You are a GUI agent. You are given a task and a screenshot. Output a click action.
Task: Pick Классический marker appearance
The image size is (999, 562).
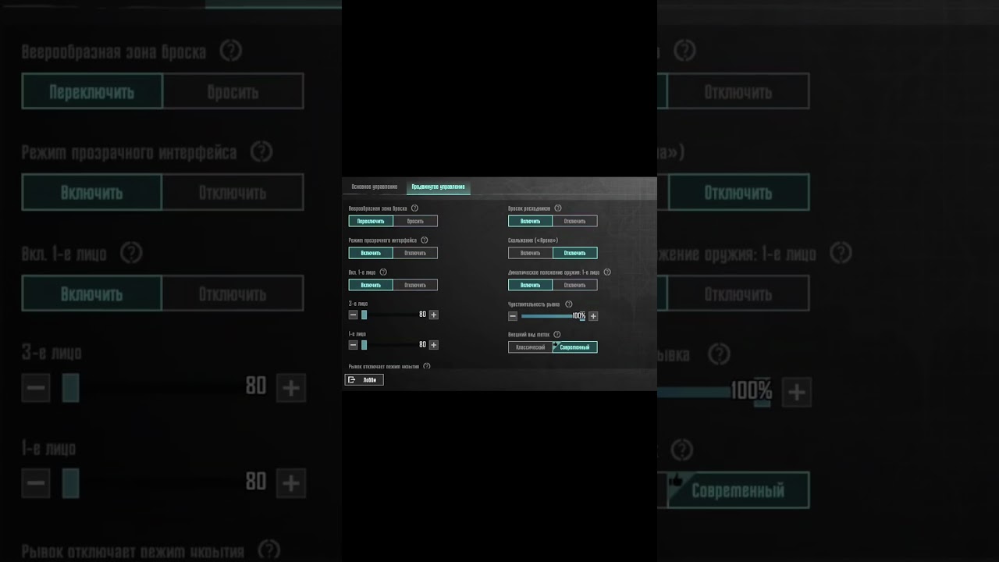pos(531,347)
